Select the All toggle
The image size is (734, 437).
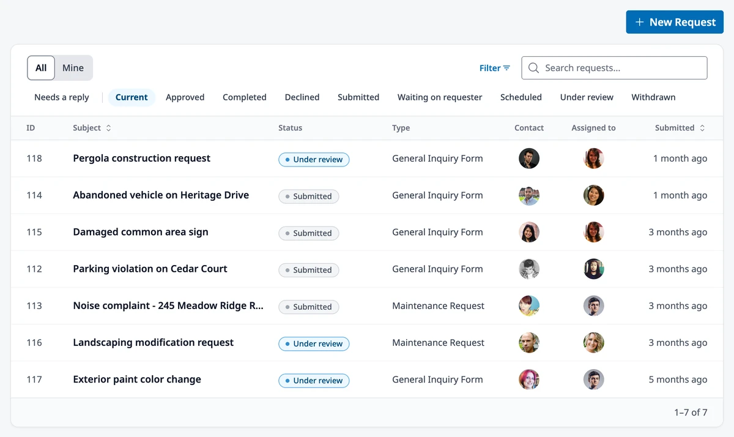pos(41,68)
